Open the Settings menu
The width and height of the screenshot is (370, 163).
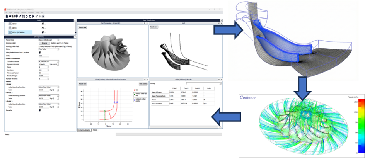[x=17, y=12]
